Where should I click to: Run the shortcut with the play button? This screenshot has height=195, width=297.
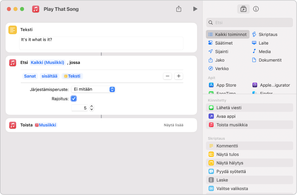[x=195, y=9]
